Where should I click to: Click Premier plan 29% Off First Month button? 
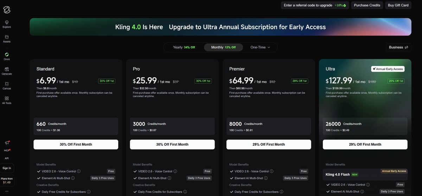click(x=269, y=144)
